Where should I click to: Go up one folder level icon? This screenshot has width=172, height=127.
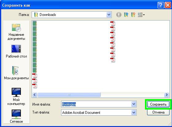[126, 15]
